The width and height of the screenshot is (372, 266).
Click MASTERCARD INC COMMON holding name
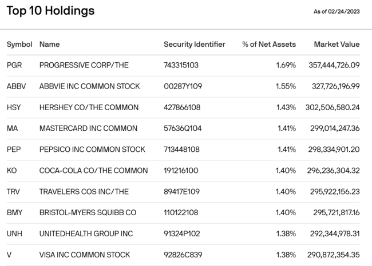88,128
